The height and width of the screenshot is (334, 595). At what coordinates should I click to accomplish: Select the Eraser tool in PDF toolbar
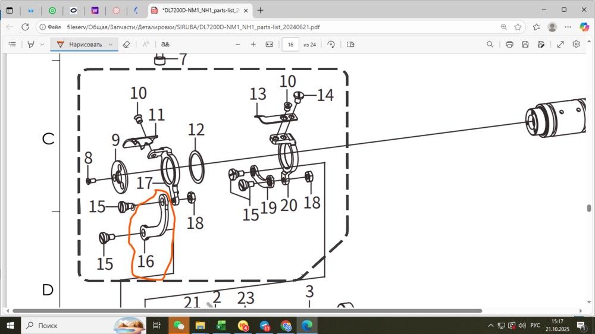(126, 45)
